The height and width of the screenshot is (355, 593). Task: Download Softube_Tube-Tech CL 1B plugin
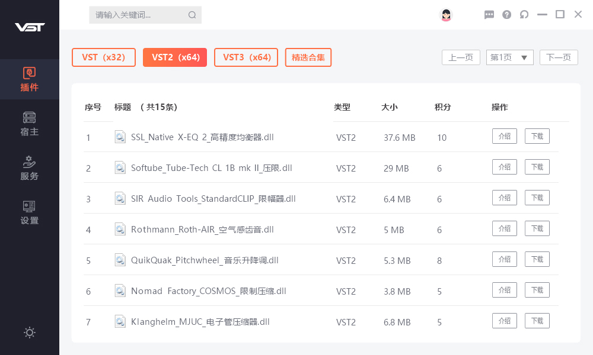pyautogui.click(x=537, y=167)
